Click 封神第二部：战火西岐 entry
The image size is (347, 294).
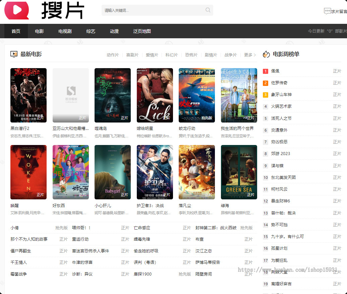[216, 228]
